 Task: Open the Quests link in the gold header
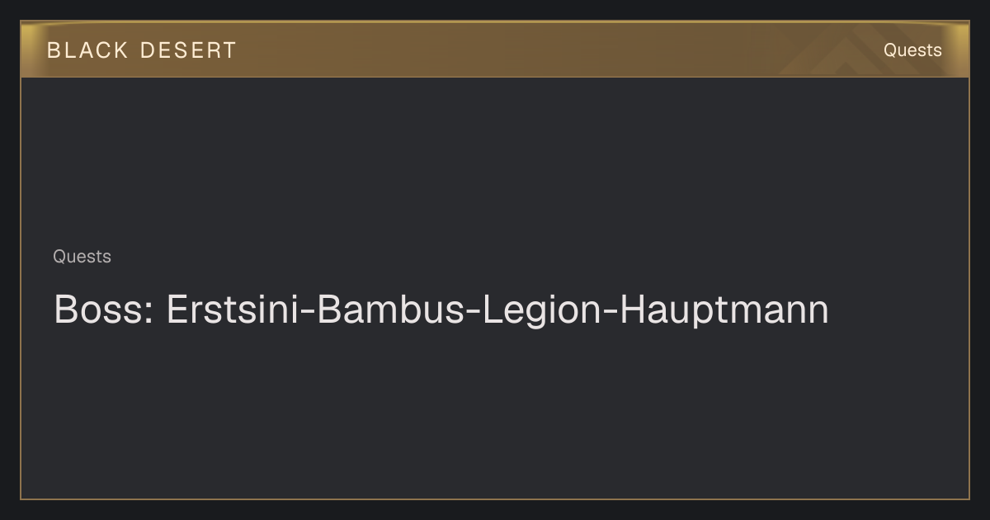(912, 50)
